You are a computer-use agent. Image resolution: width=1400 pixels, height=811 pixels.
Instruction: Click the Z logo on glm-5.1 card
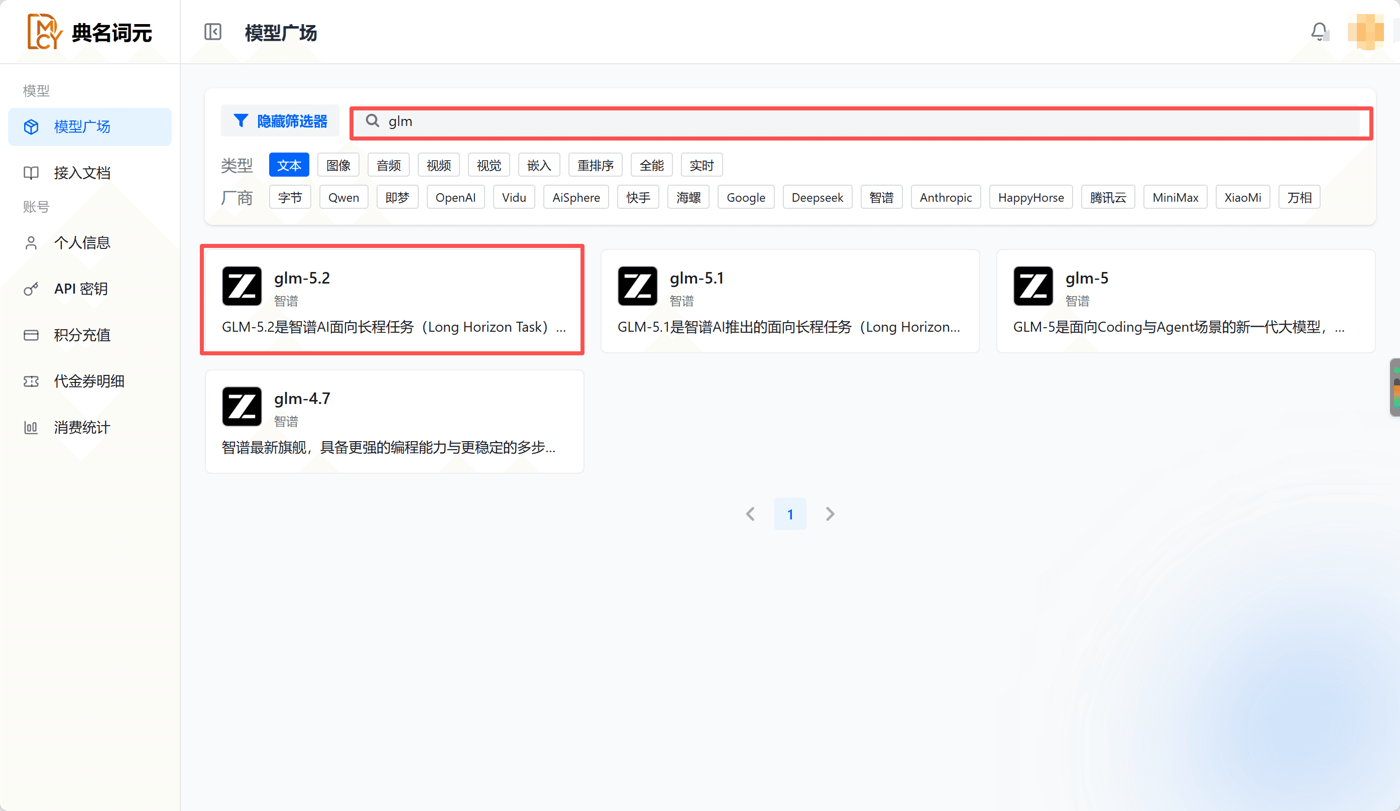(637, 287)
